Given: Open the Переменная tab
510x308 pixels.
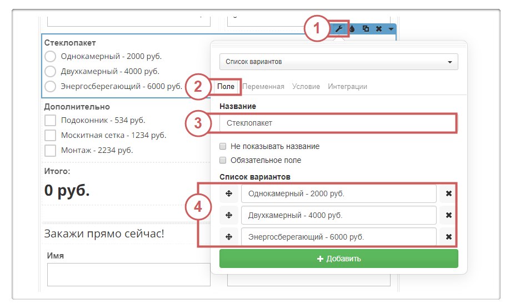Looking at the screenshot, I should tap(263, 87).
